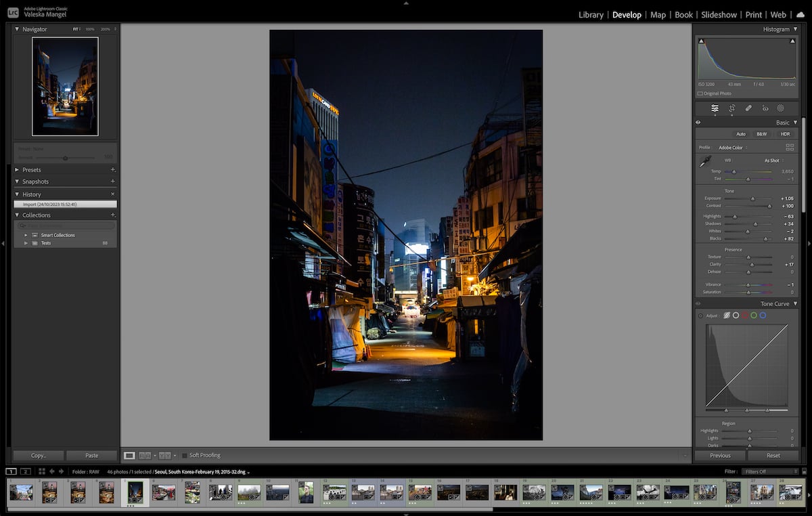Select the Crop Overlay tool

[731, 108]
